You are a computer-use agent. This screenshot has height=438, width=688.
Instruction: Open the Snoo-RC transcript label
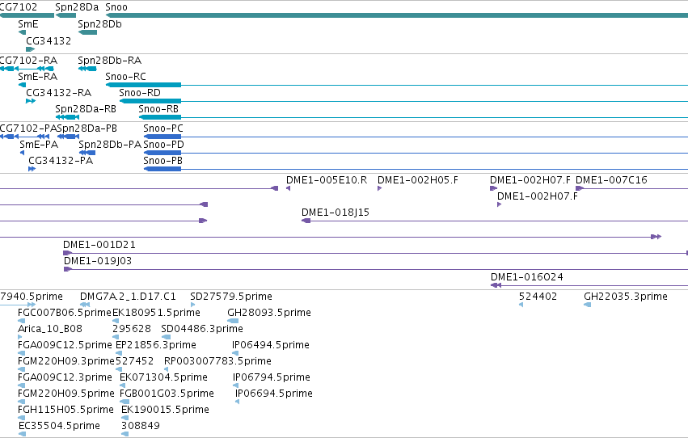click(125, 77)
